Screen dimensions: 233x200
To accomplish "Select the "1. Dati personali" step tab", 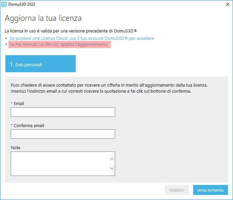I will (x=41, y=64).
